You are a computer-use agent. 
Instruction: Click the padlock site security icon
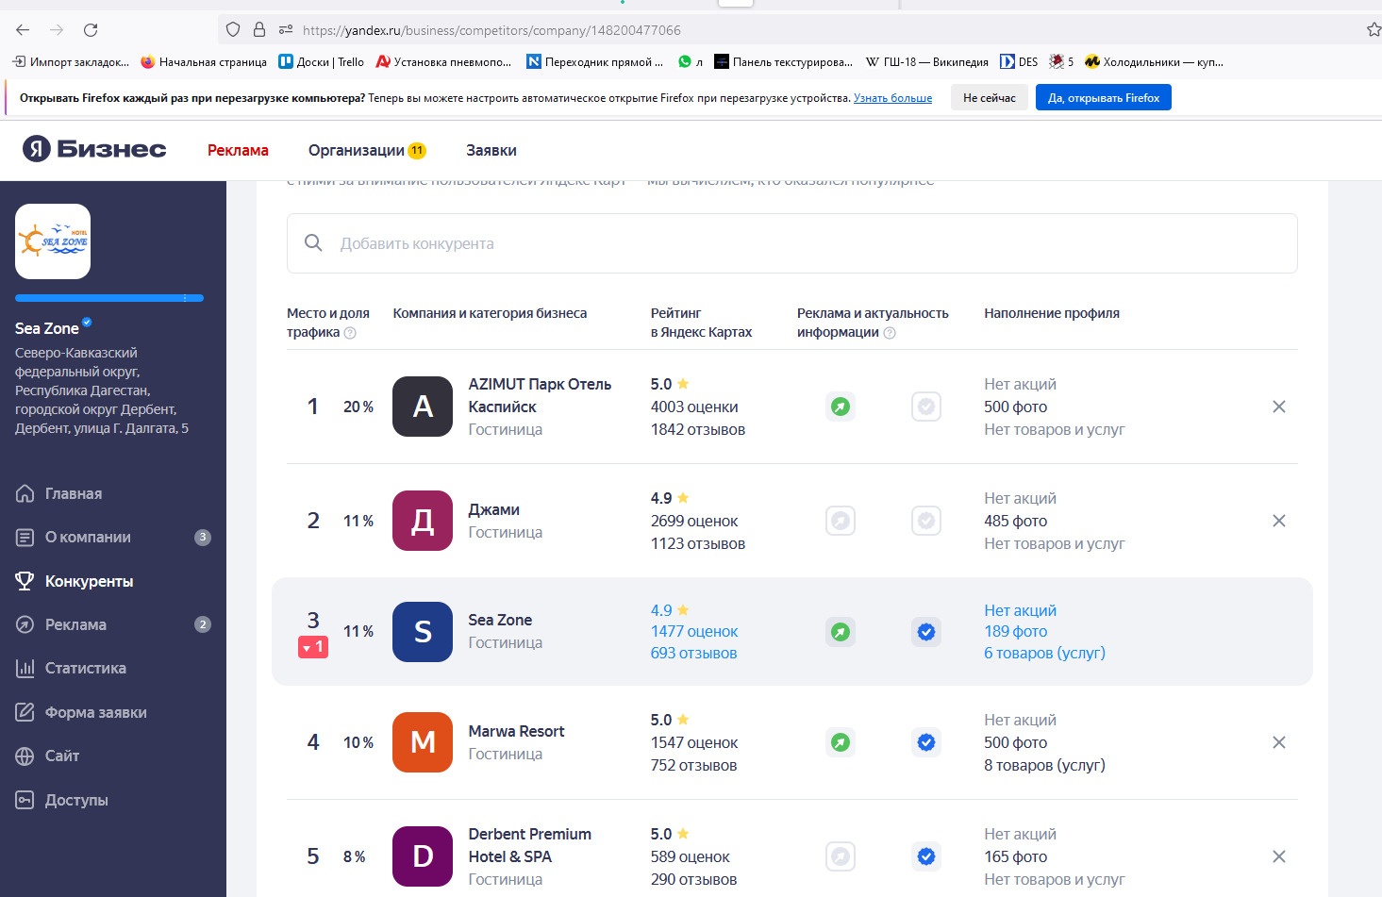259,30
